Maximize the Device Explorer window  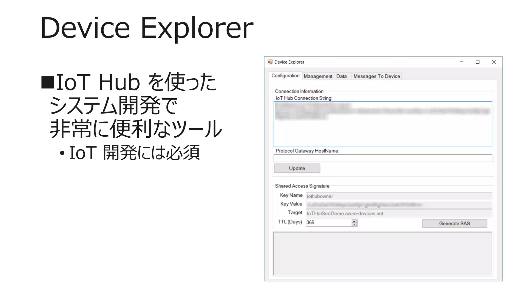click(x=478, y=62)
